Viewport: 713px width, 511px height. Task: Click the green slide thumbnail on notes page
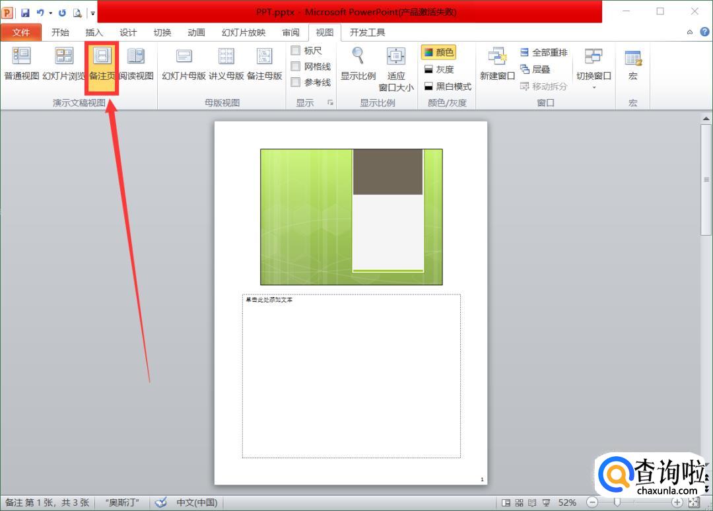click(351, 217)
